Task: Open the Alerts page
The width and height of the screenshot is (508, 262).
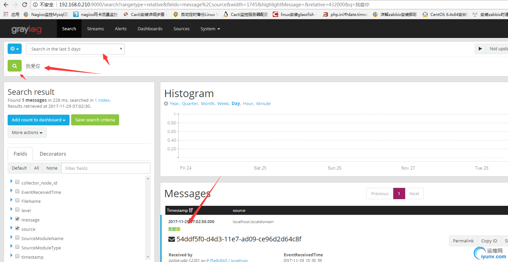Action: point(121,29)
